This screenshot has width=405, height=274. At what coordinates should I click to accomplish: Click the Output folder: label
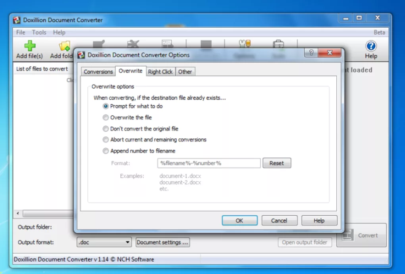[35, 227]
